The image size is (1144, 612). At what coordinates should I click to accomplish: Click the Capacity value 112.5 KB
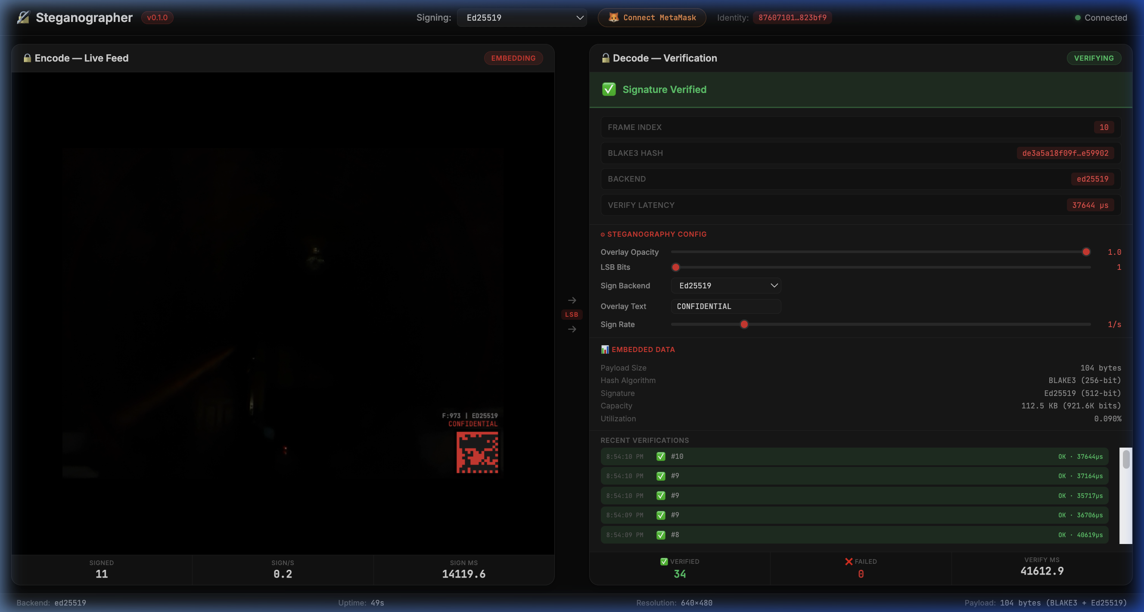click(1071, 406)
